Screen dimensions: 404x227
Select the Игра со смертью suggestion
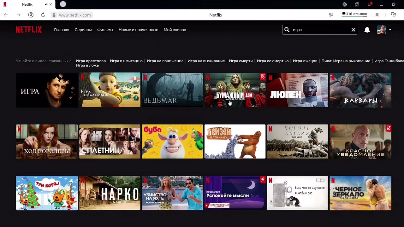coord(273,61)
